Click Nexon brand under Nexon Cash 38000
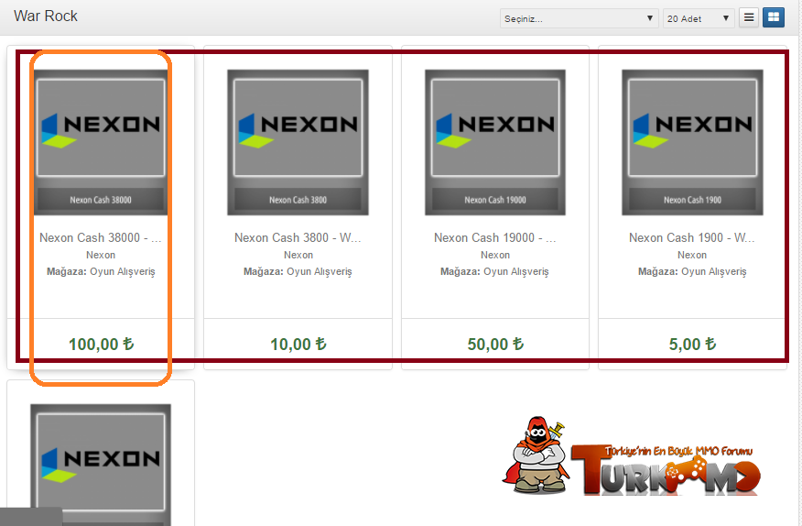The height and width of the screenshot is (526, 802). click(x=101, y=255)
